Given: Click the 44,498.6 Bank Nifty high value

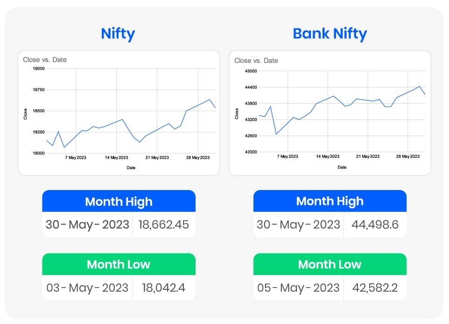Looking at the screenshot, I should pos(375,225).
